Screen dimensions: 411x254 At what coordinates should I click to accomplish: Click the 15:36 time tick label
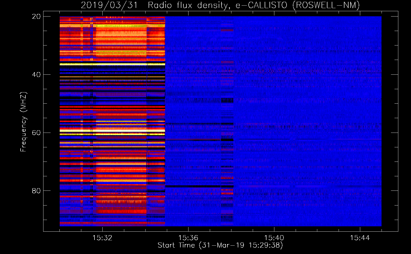click(188, 238)
